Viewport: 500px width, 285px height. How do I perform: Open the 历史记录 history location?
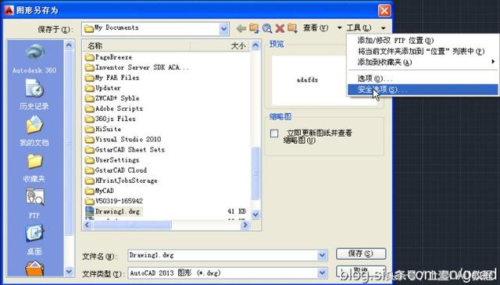point(34,94)
